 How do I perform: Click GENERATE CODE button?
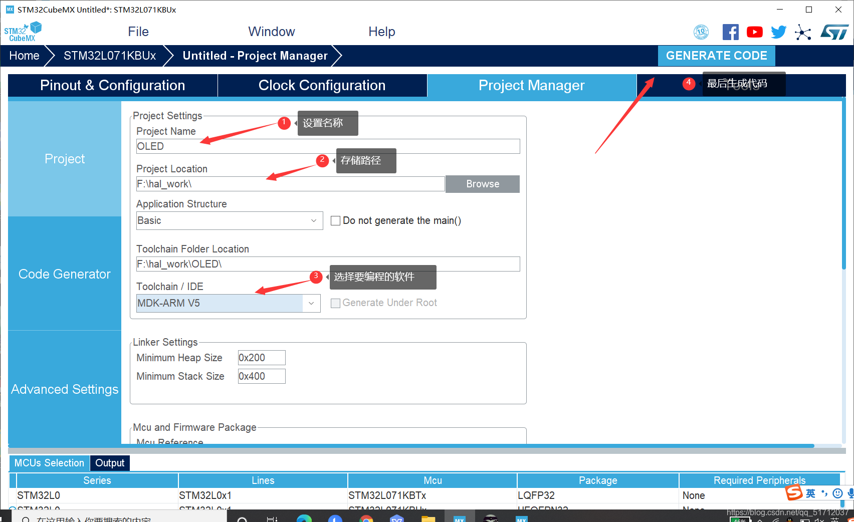pos(717,56)
